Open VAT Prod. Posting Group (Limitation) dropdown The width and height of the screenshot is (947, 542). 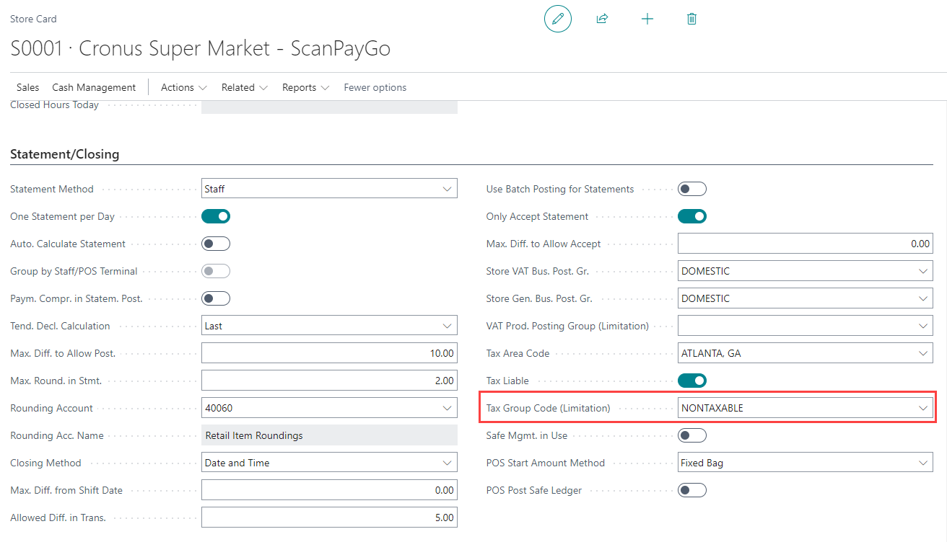923,326
